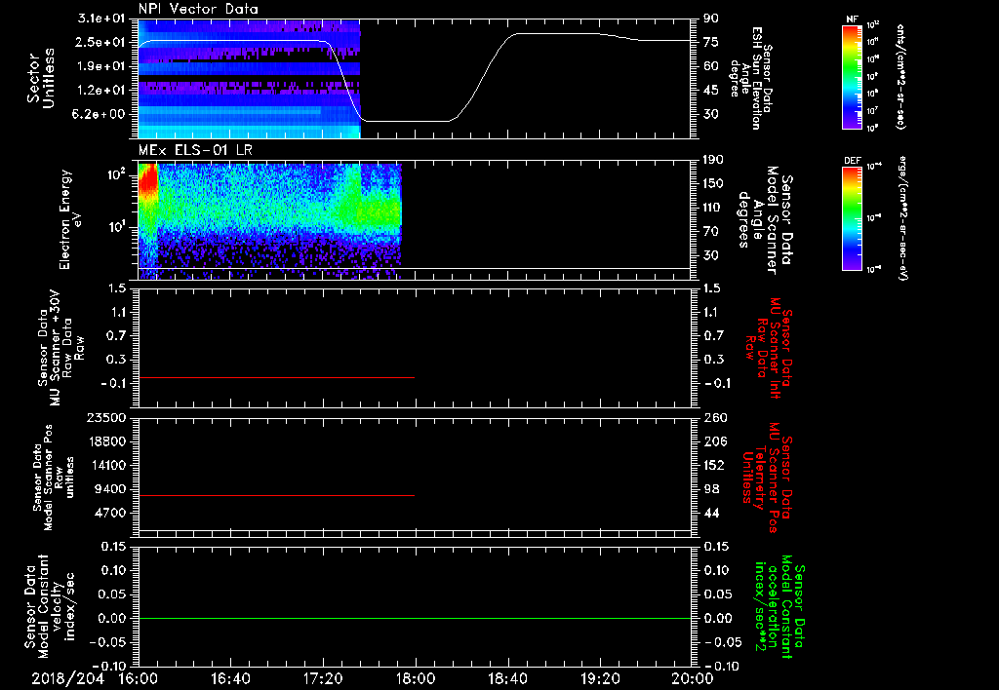Click the red line in Scanner Pos panel
The height and width of the screenshot is (690, 999).
[x=276, y=495]
